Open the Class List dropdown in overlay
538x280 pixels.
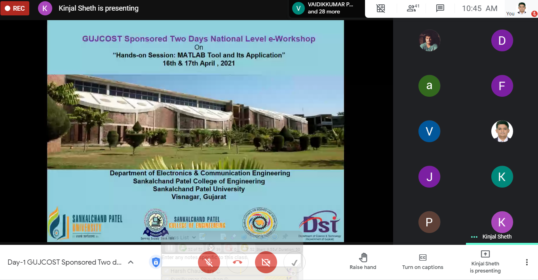[181, 237]
